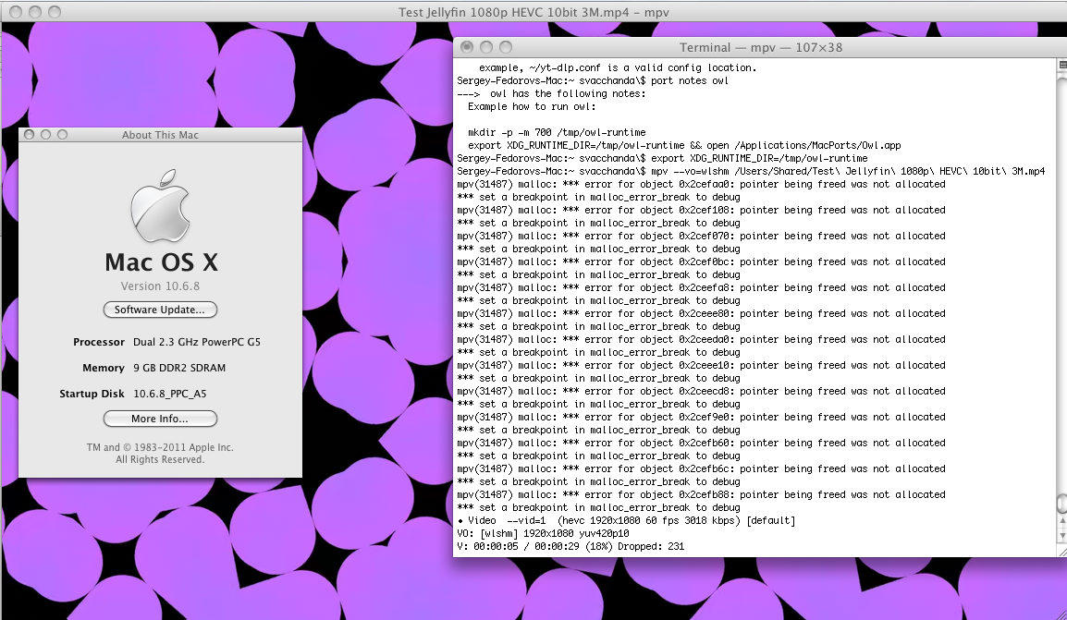The width and height of the screenshot is (1067, 620).
Task: Click "mkdir -p -m 700 /tmp/owl-runtime" line
Action: [x=557, y=132]
